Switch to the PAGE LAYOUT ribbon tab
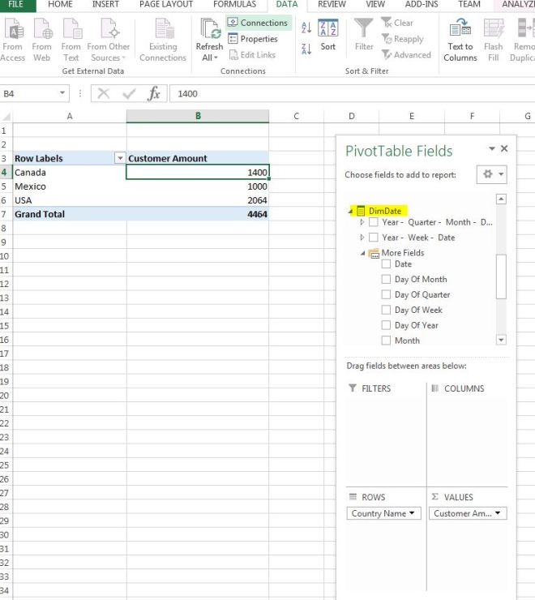Image resolution: width=535 pixels, height=600 pixels. (x=166, y=4)
